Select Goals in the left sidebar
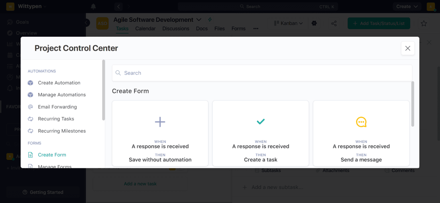440x203 pixels. [23, 22]
